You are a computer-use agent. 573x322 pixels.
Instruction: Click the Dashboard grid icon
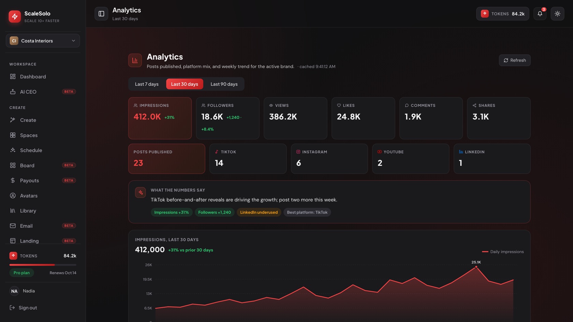13,77
